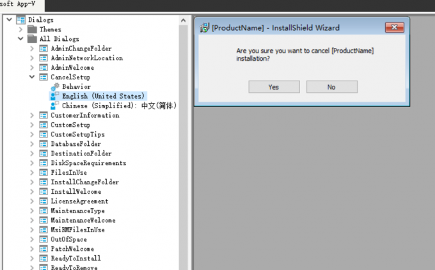Click the AdminWelcome dialog icon

[43, 67]
